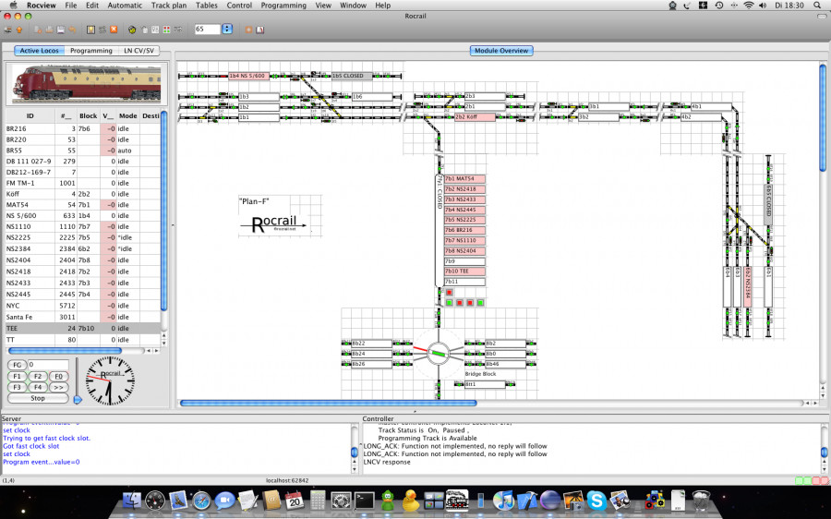Click the turntable bridge in the track plan
This screenshot has width=831, height=519.
pos(438,354)
